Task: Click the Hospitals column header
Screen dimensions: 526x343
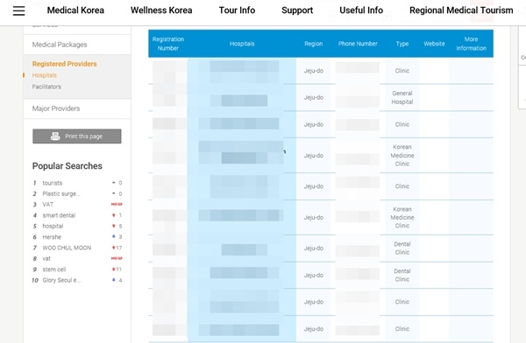Action: pos(242,44)
